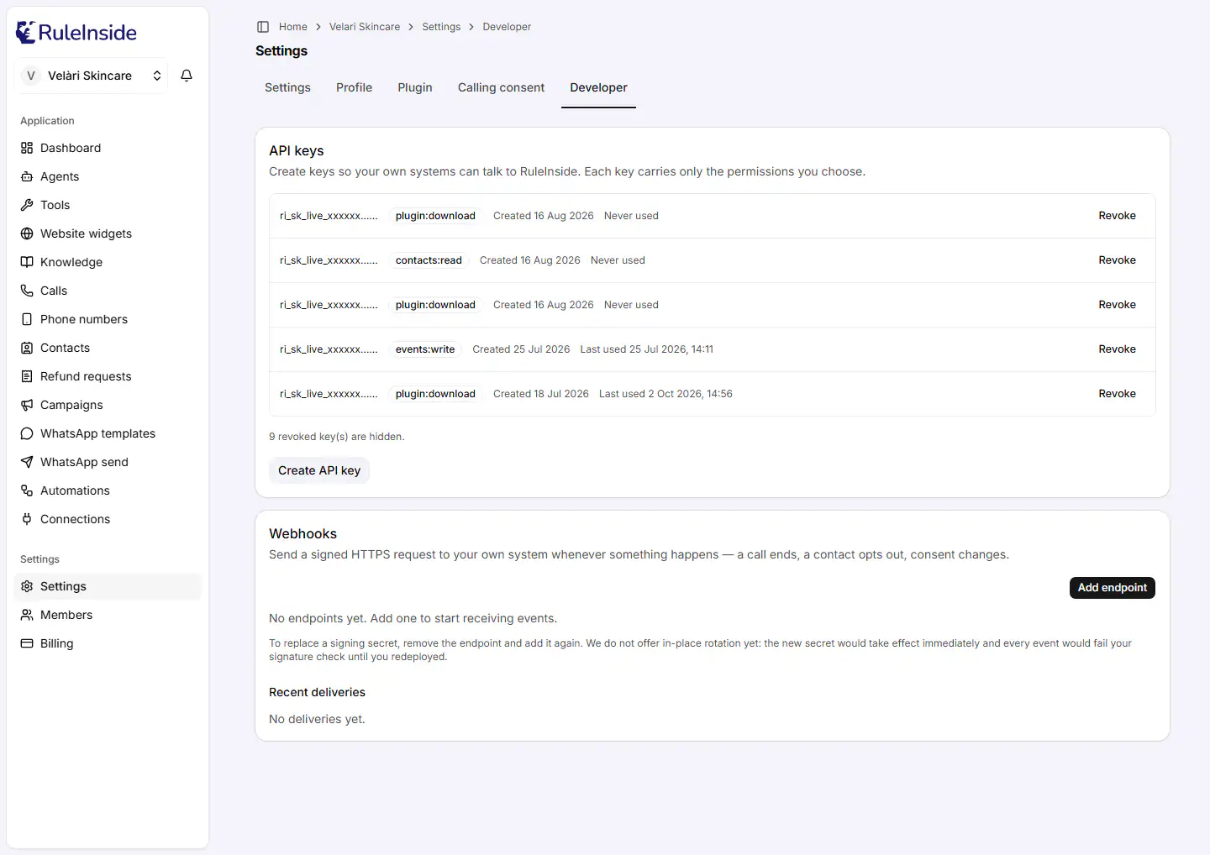Open WhatsApp templates via chat bubble icon

click(27, 433)
